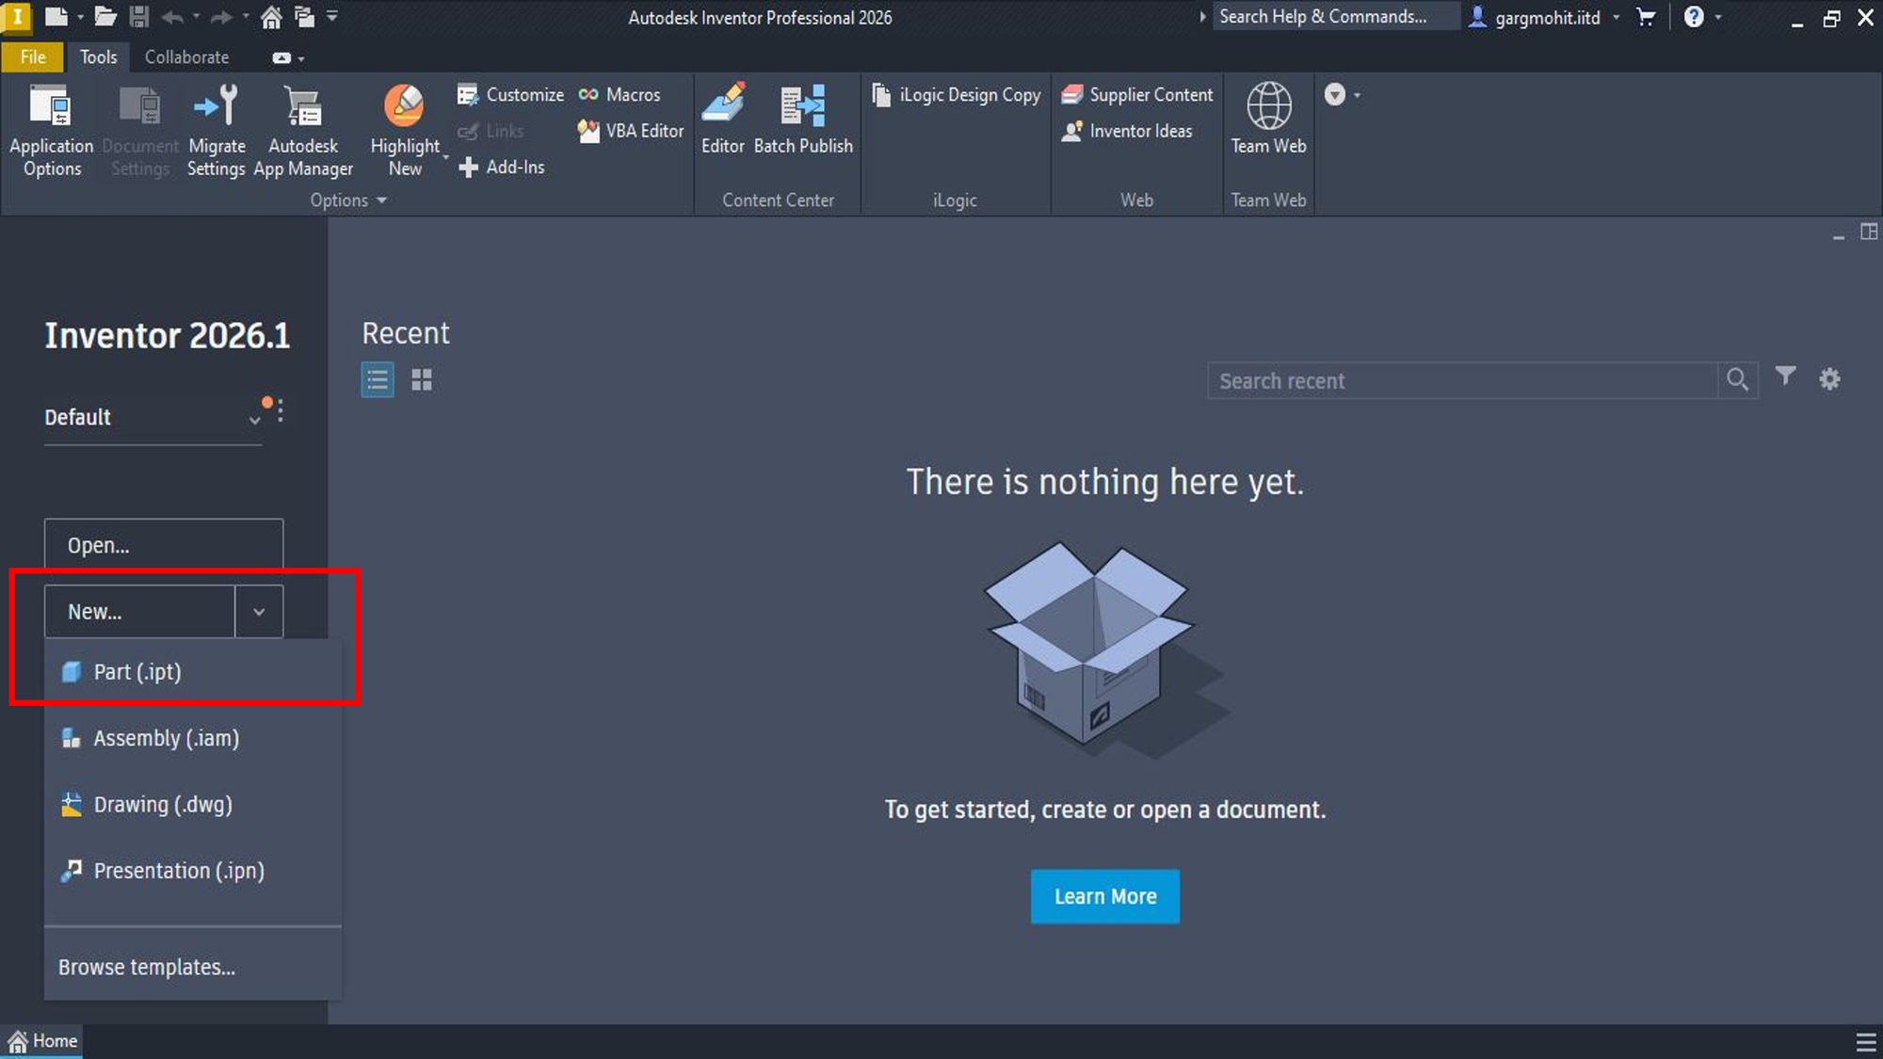Expand the Help dropdown arrow
The image size is (1883, 1059).
pos(1718,18)
